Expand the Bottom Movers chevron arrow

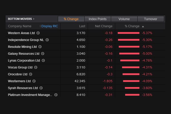pos(34,19)
